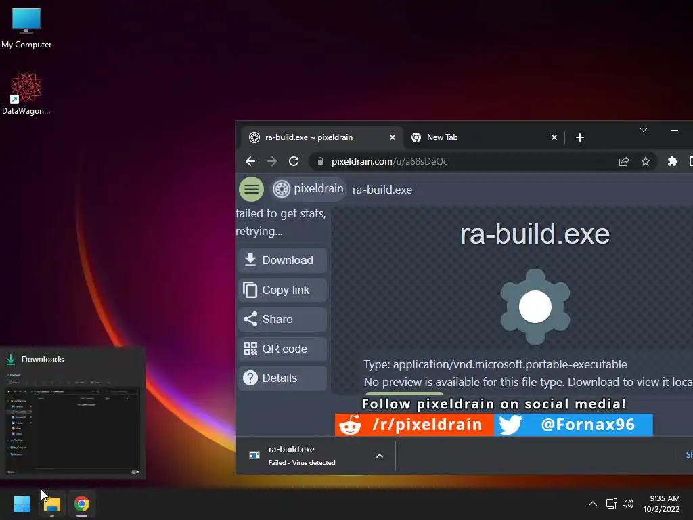Open the Chrome tab search chevron
This screenshot has height=520, width=693.
click(x=644, y=130)
